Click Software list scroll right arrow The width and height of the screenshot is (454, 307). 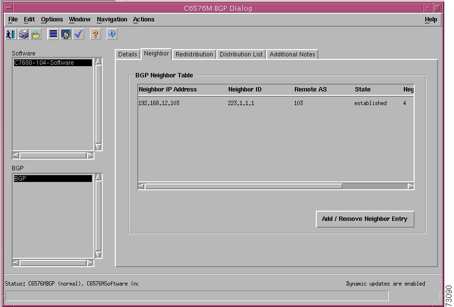point(90,155)
